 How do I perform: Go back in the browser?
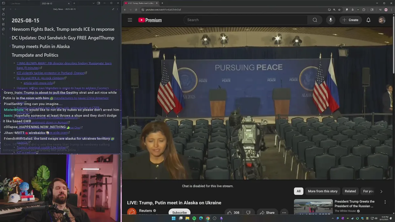(x=125, y=10)
